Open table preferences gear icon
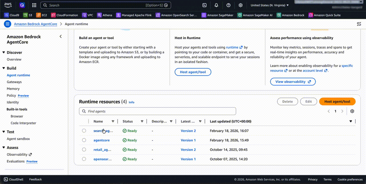Image resolution: width=366 pixels, height=184 pixels. (352, 111)
